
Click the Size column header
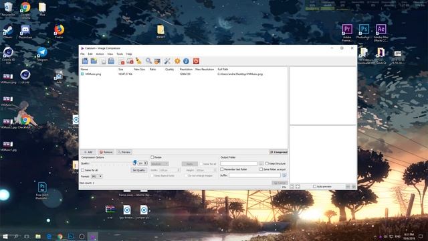pos(120,70)
